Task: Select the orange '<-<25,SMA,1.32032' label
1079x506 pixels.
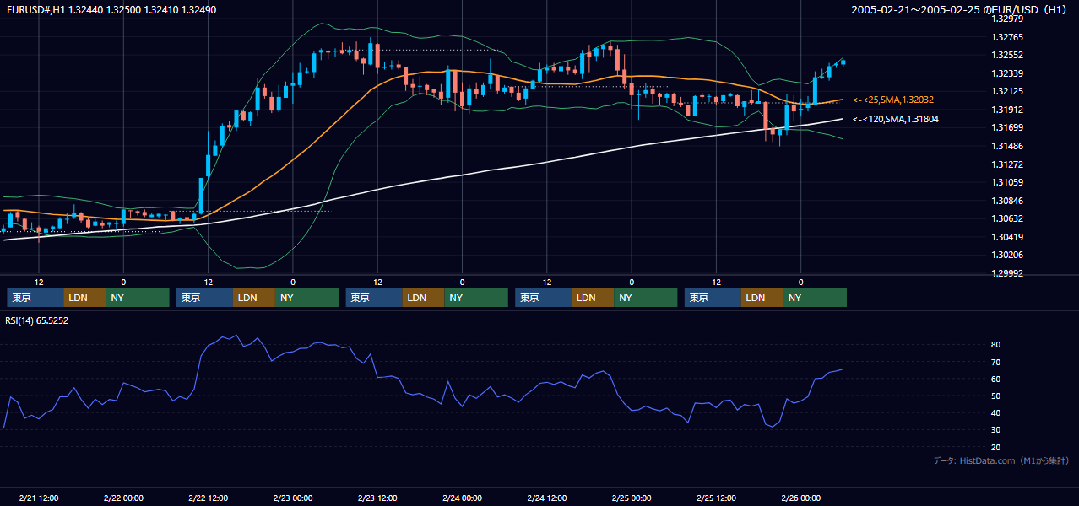Action: coord(893,100)
